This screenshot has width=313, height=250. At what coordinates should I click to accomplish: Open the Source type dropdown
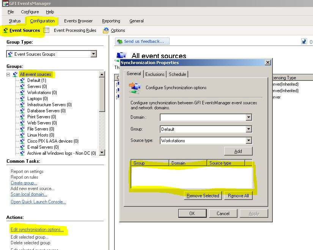click(249, 141)
